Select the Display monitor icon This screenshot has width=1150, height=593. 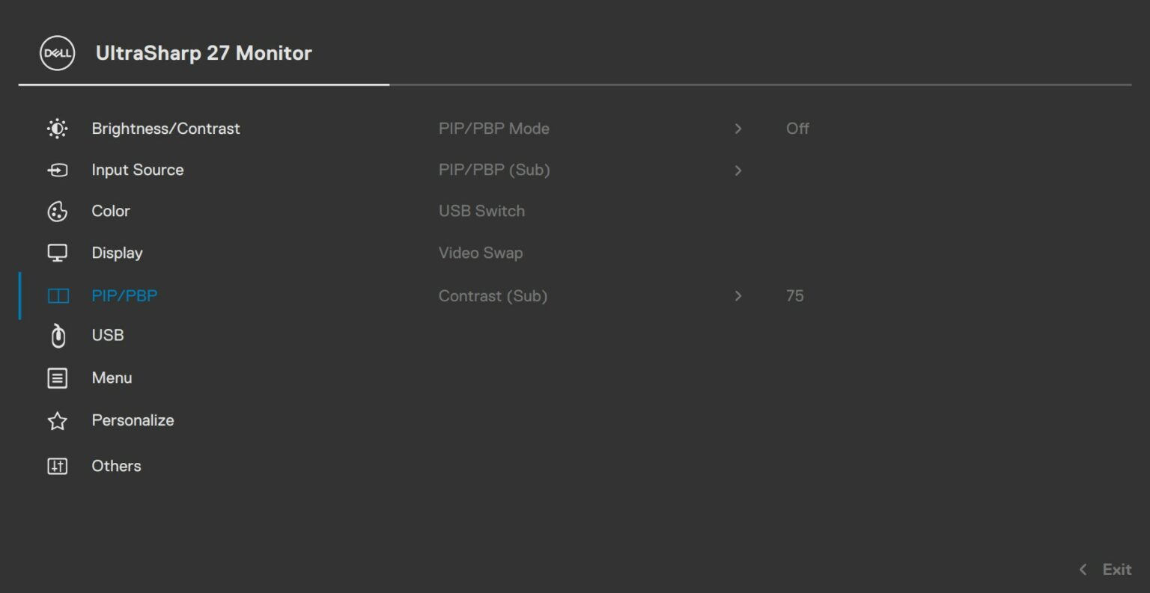[56, 253]
